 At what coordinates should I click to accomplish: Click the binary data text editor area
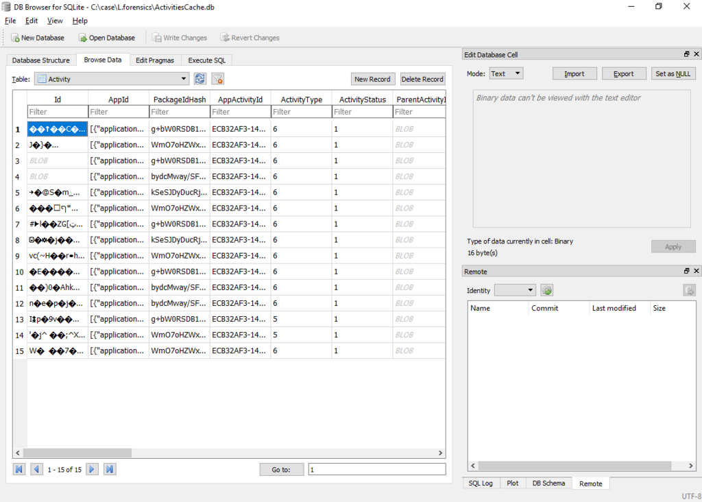[x=581, y=158]
